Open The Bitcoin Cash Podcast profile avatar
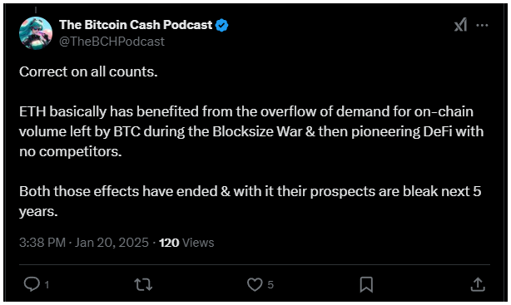The image size is (511, 305). 36,33
